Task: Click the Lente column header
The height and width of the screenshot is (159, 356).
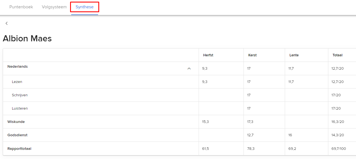Action: [294, 55]
